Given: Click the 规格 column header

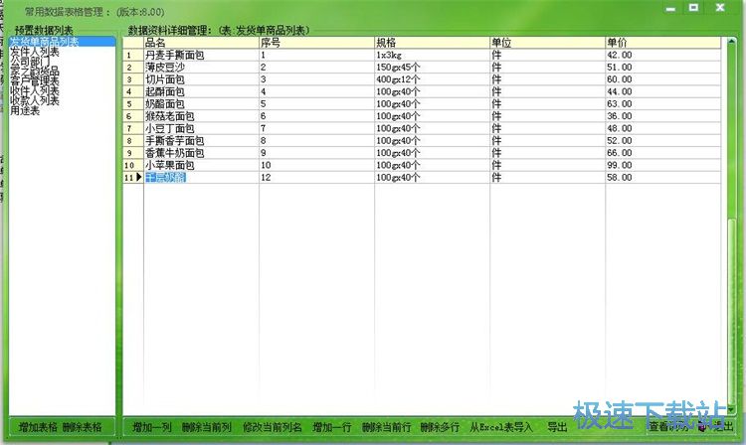Looking at the screenshot, I should [433, 43].
